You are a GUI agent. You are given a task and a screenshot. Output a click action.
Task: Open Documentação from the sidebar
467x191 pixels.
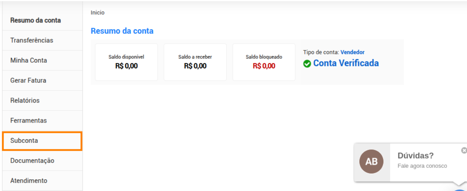coord(42,161)
